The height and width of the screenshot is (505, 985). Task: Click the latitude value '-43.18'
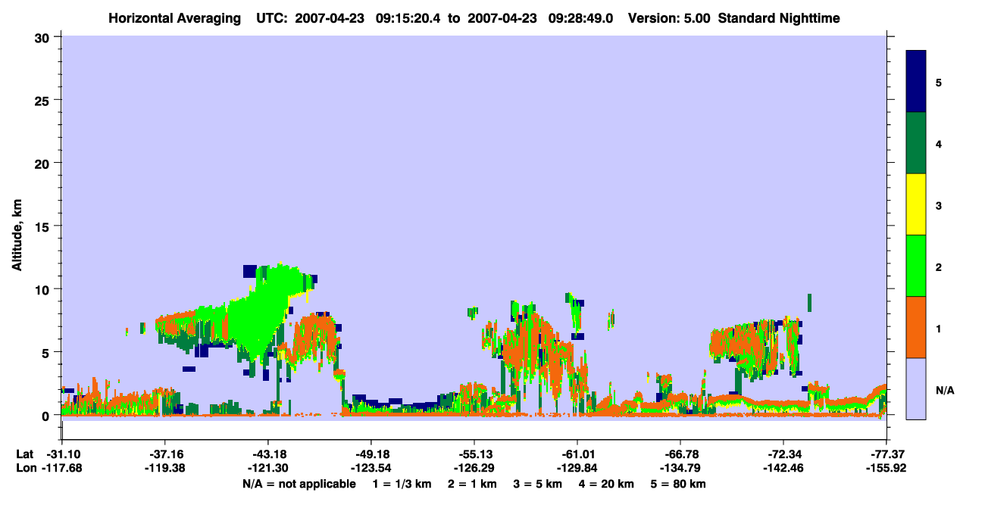[x=267, y=454]
